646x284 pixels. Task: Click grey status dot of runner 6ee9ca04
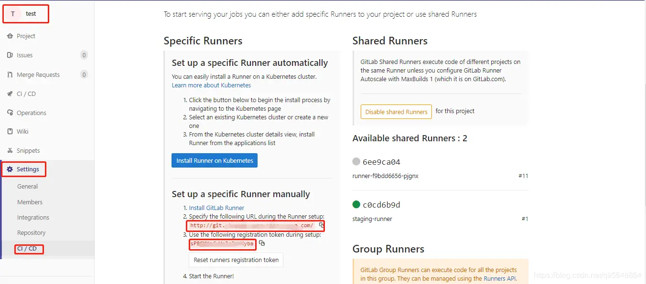point(356,161)
